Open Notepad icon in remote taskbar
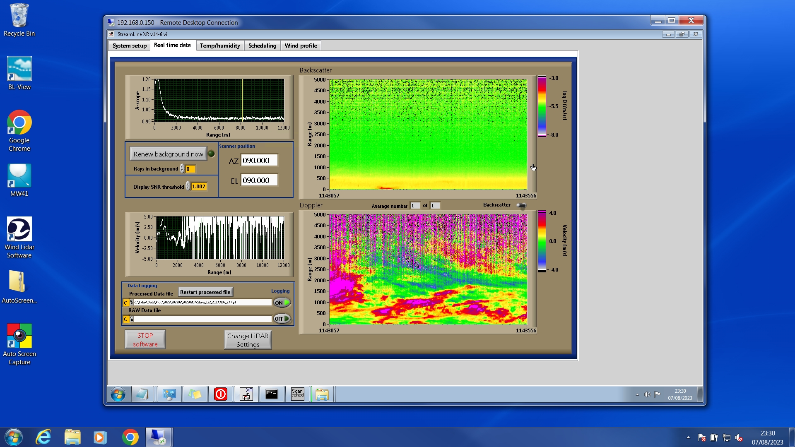Viewport: 795px width, 447px height. (x=142, y=394)
